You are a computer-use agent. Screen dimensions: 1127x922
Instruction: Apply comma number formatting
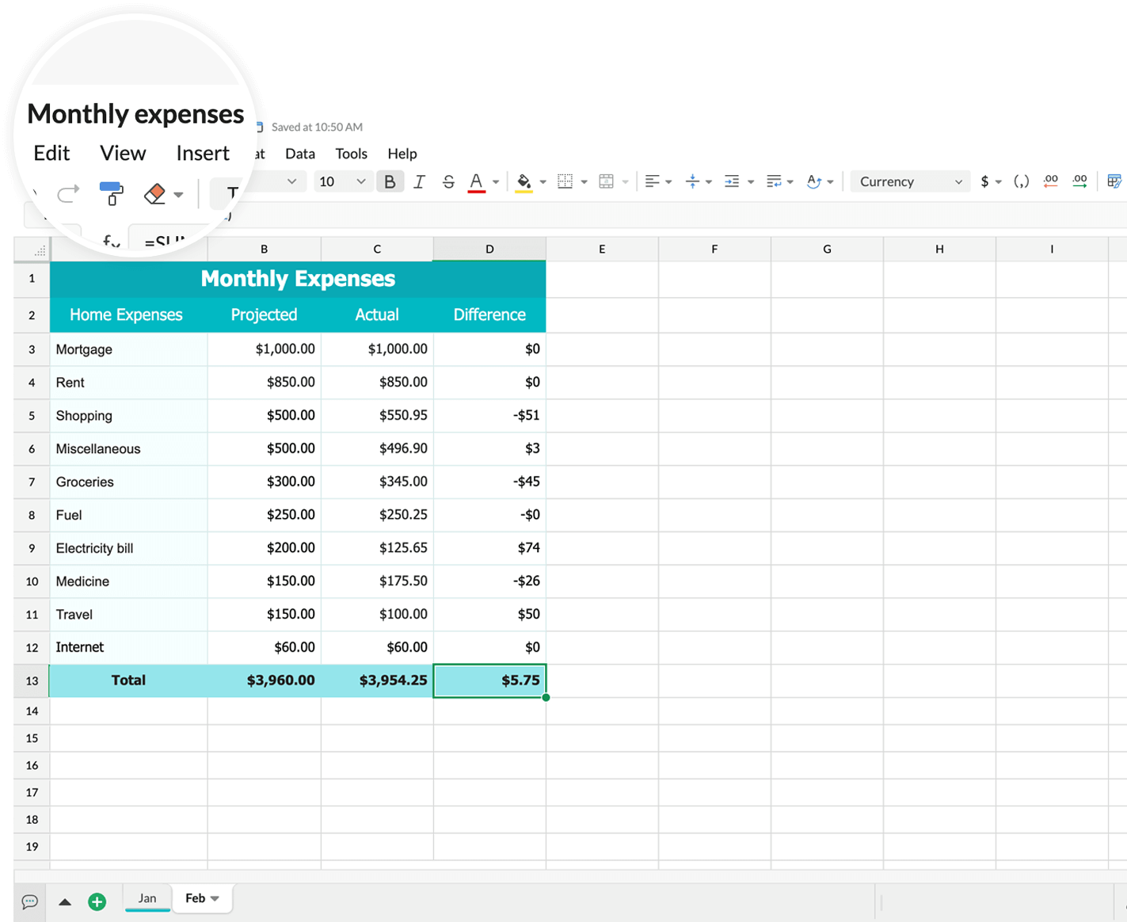coord(1021,181)
